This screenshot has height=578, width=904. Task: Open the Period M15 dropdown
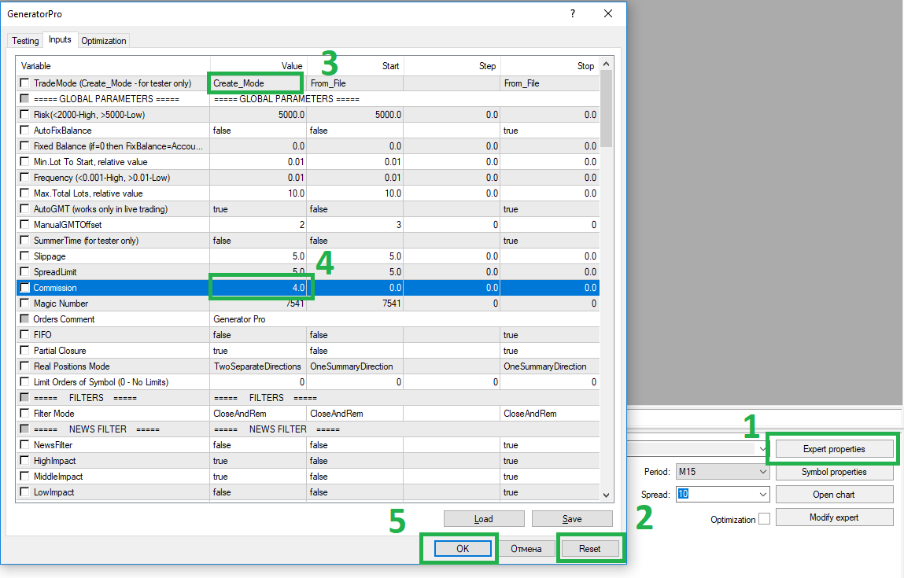(762, 471)
